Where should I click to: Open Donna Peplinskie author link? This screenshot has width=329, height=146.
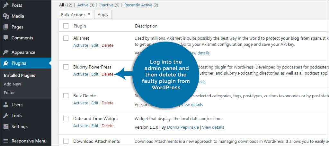click(x=183, y=127)
